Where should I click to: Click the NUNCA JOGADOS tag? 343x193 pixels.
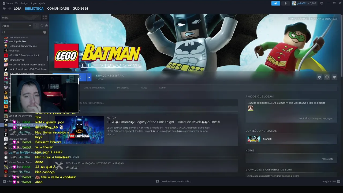click(299, 19)
